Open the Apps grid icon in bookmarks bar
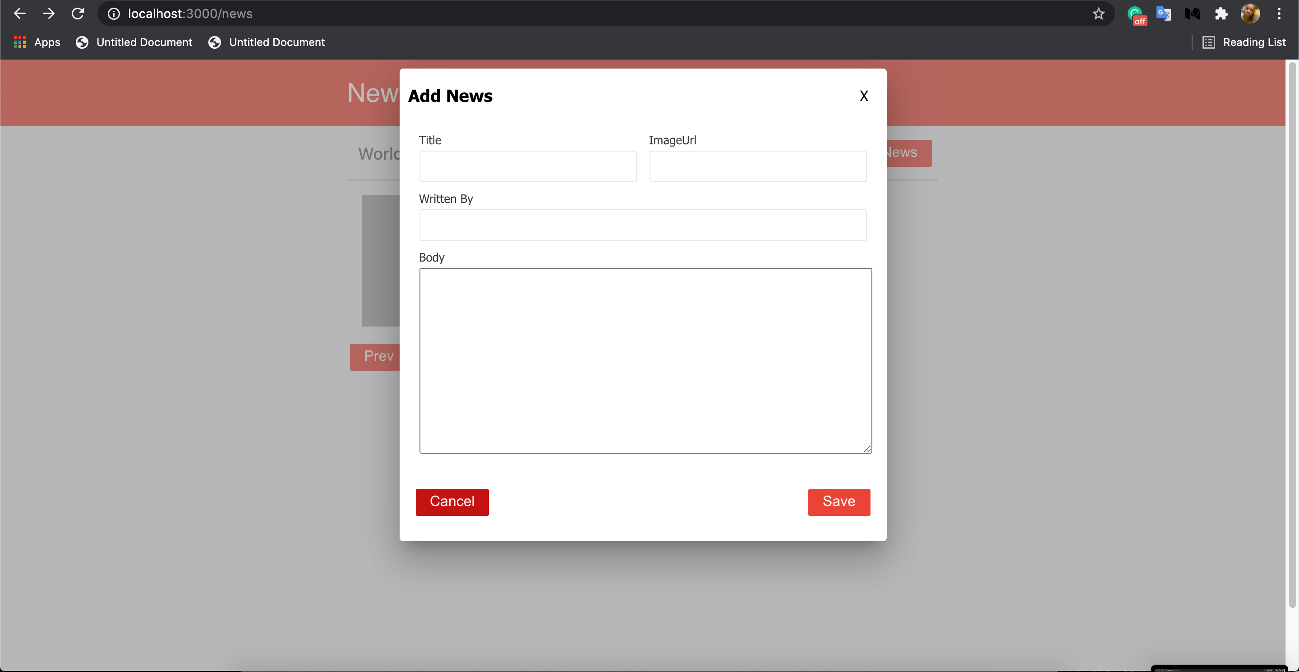This screenshot has height=672, width=1299. click(x=19, y=42)
